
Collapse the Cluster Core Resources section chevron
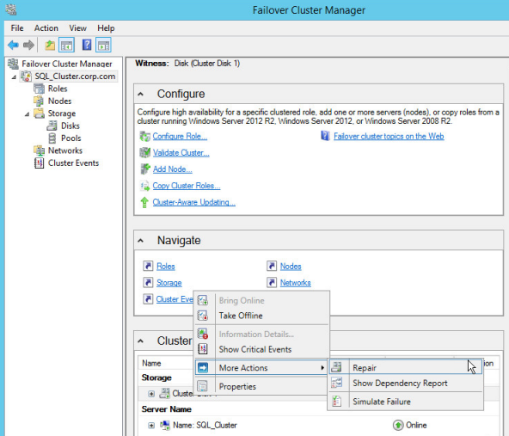point(140,341)
